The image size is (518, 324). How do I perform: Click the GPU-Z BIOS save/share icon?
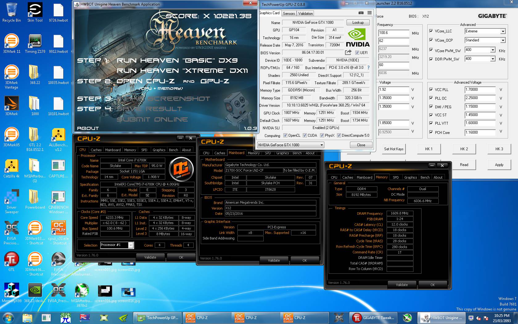point(348,52)
